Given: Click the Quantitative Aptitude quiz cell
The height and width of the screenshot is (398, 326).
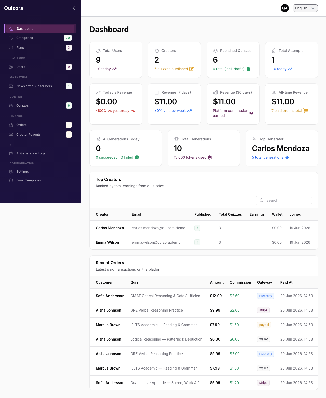Looking at the screenshot, I should click(167, 383).
